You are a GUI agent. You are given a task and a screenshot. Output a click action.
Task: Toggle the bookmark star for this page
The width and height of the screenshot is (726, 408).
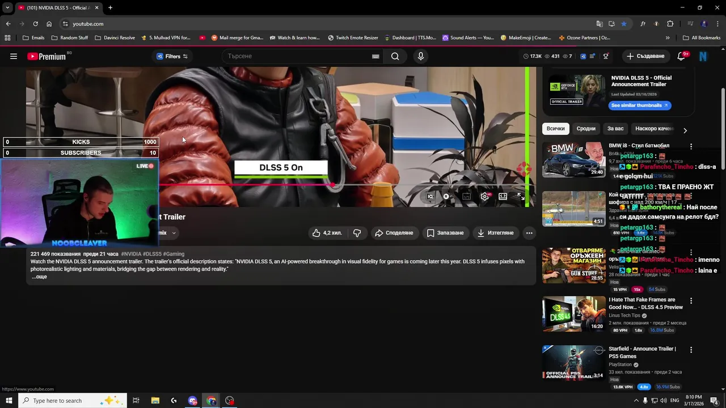pyautogui.click(x=624, y=24)
